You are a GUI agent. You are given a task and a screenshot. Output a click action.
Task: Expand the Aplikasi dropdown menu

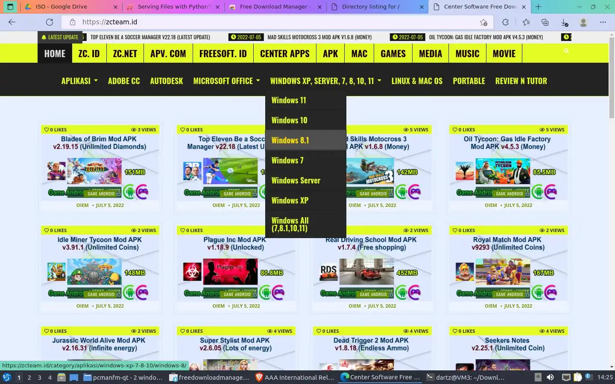coord(79,81)
